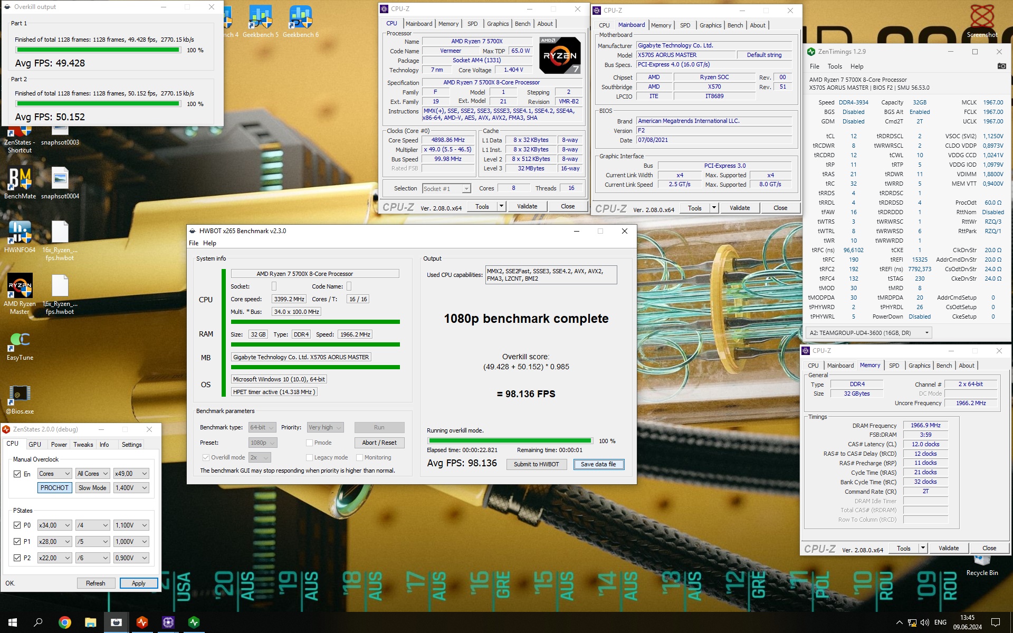This screenshot has width=1013, height=633.
Task: Expand the ZenTimings memory module dropdown
Action: click(868, 333)
